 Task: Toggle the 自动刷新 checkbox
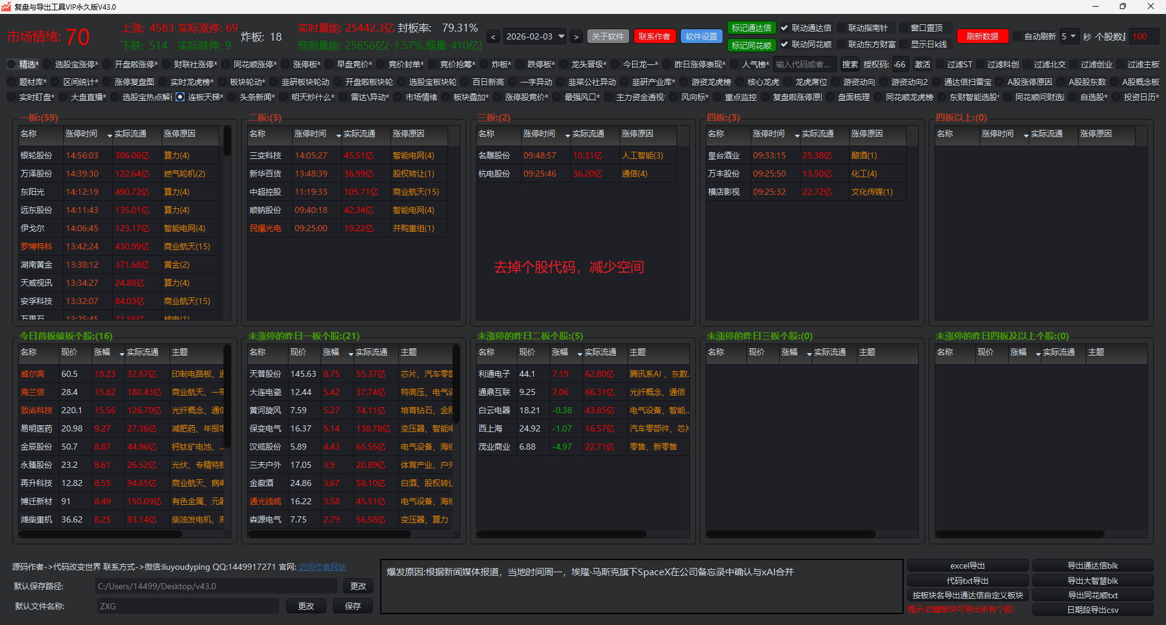[x=1017, y=36]
